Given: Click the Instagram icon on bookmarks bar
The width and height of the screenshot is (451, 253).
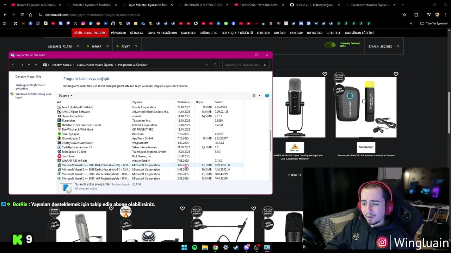Looking at the screenshot, I should (x=83, y=24).
